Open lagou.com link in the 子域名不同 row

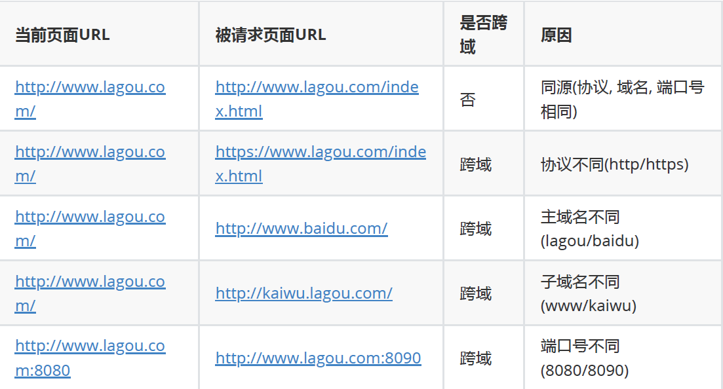click(90, 293)
